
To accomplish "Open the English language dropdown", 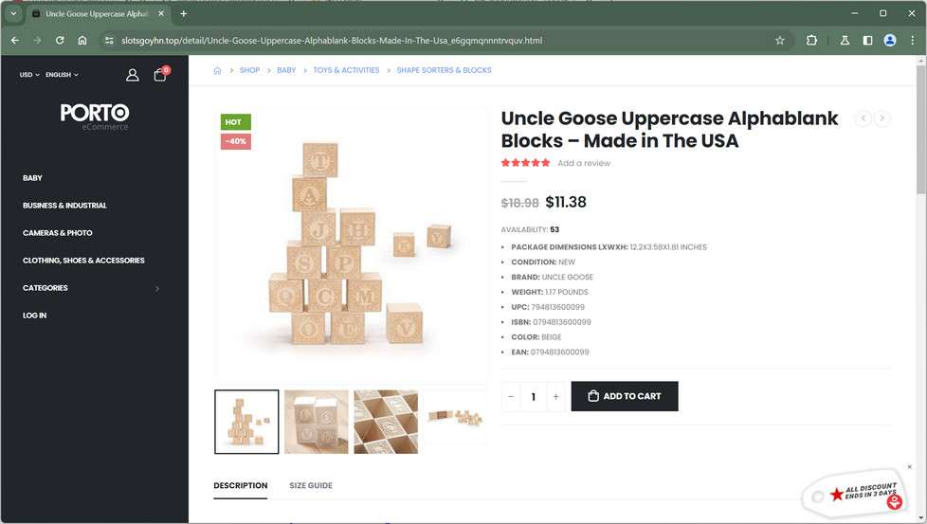I will pyautogui.click(x=62, y=75).
